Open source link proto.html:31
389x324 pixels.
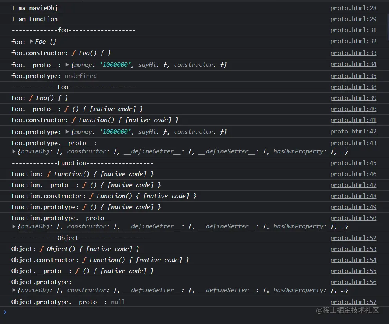[x=353, y=30]
